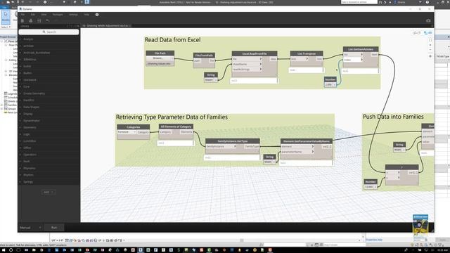Click Edit Type button in Revit properties
The width and height of the screenshot is (450, 253).
[x=442, y=56]
